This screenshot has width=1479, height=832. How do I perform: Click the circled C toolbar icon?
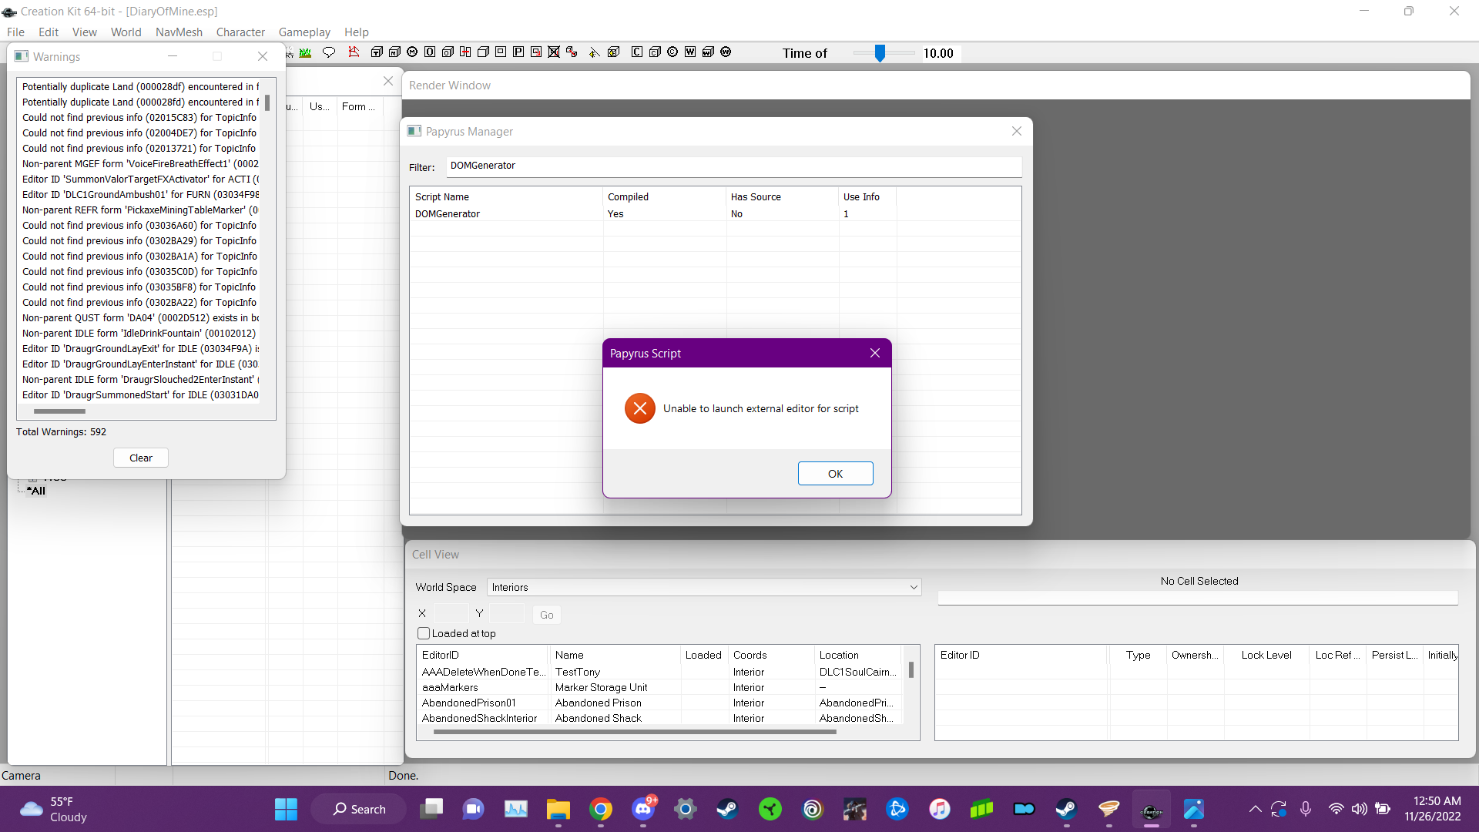pyautogui.click(x=672, y=52)
